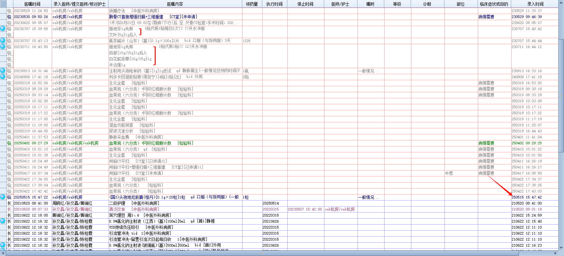The height and width of the screenshot is (256, 564).
Task: Click the 停止时间 column header
Action: 305,4
